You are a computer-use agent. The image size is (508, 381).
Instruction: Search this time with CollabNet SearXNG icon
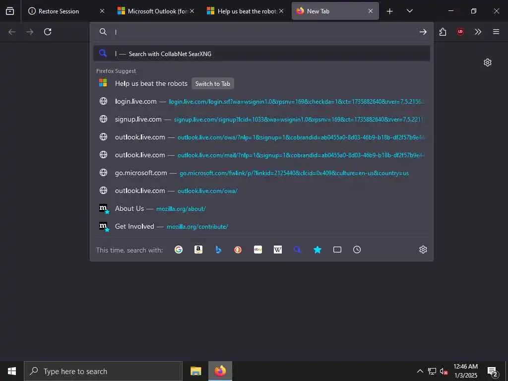[x=298, y=250]
